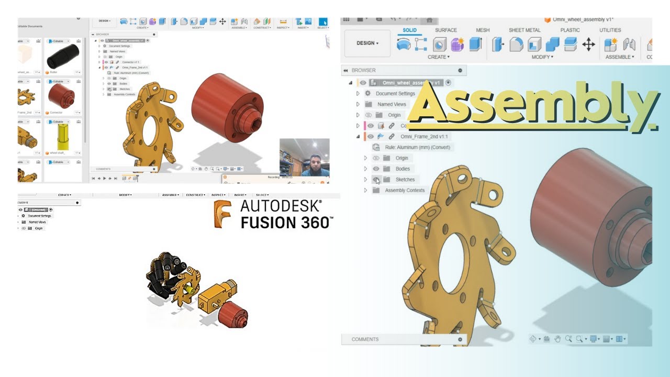Click the play button in small window timeline

click(104, 179)
